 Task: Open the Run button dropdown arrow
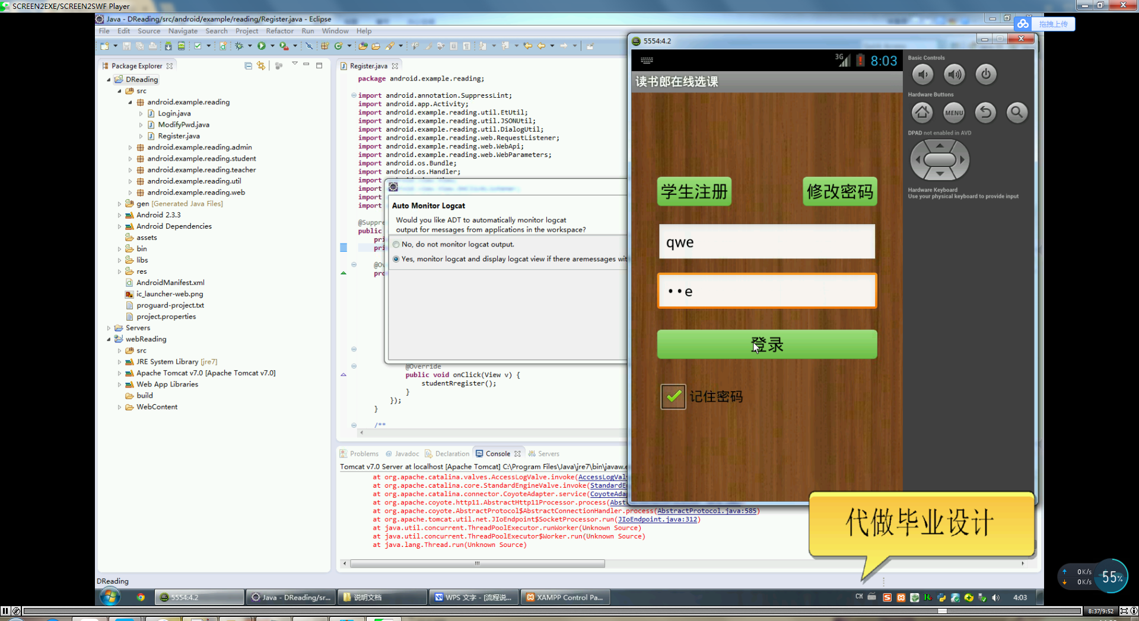(272, 46)
